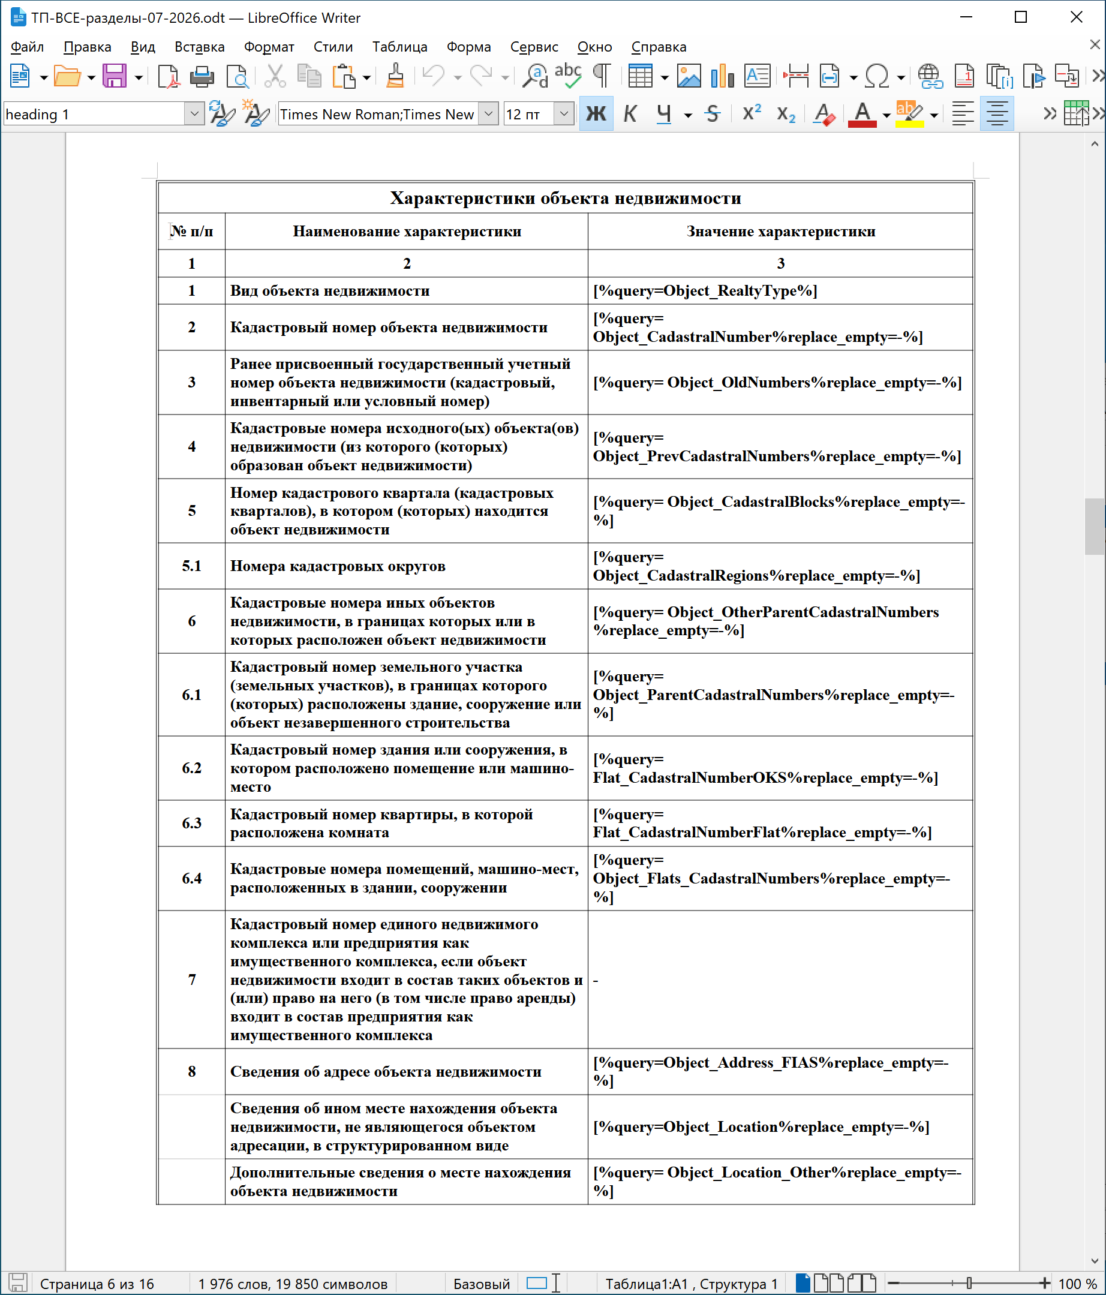Open the Файл menu
The height and width of the screenshot is (1295, 1106).
27,47
